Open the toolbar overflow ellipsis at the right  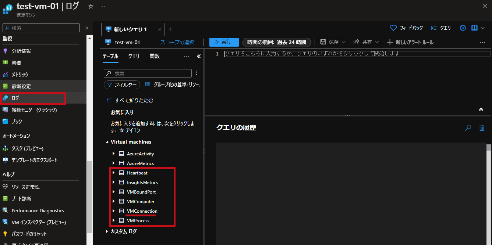pyautogui.click(x=482, y=42)
